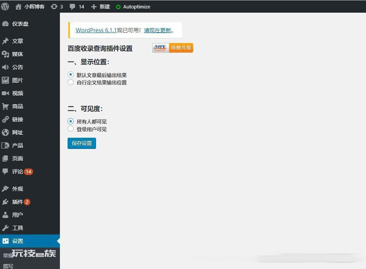Click the 评论 speech bubble icon in the sidebar
The height and width of the screenshot is (269, 366).
click(5, 172)
